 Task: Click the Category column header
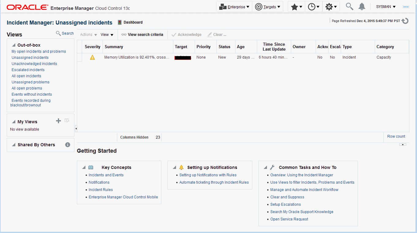click(x=392, y=47)
